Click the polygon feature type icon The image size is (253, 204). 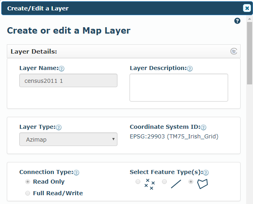202,184
